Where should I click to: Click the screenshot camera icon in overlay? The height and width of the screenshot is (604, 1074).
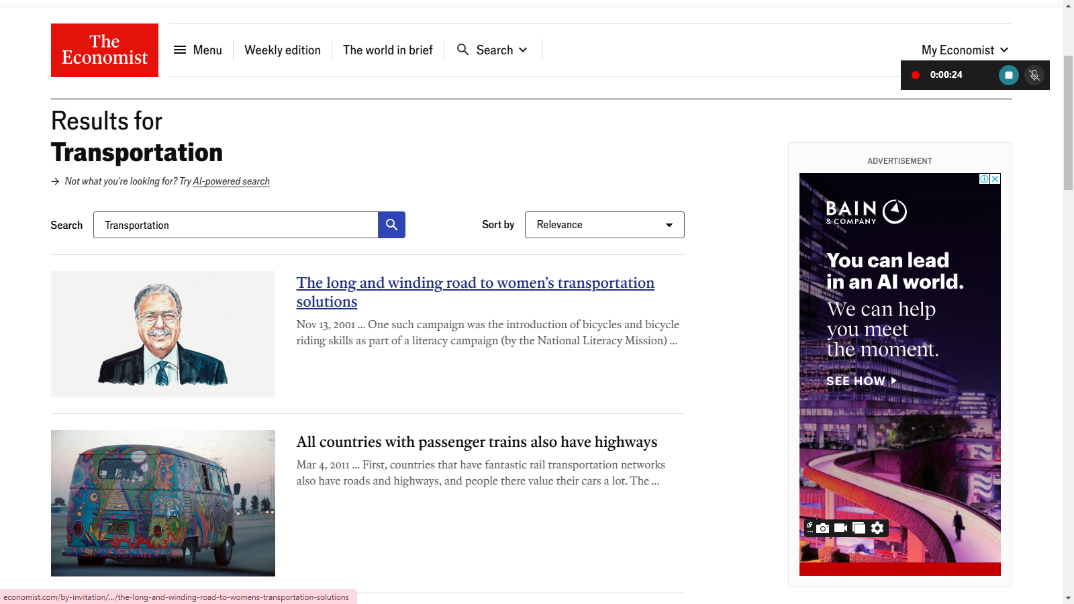point(823,528)
